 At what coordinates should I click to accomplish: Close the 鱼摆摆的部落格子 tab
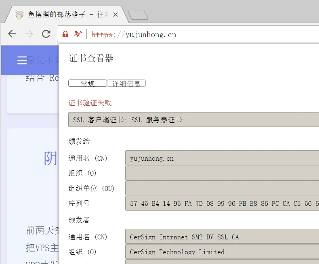(115, 15)
